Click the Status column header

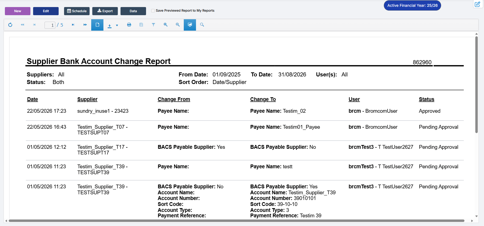pos(426,99)
